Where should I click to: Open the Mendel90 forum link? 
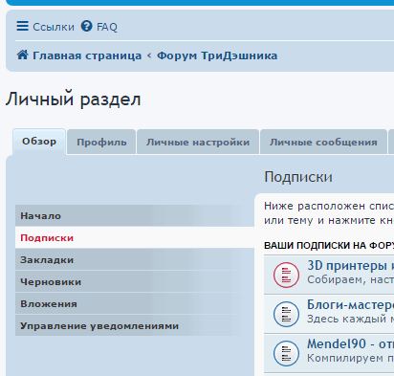pyautogui.click(x=350, y=344)
